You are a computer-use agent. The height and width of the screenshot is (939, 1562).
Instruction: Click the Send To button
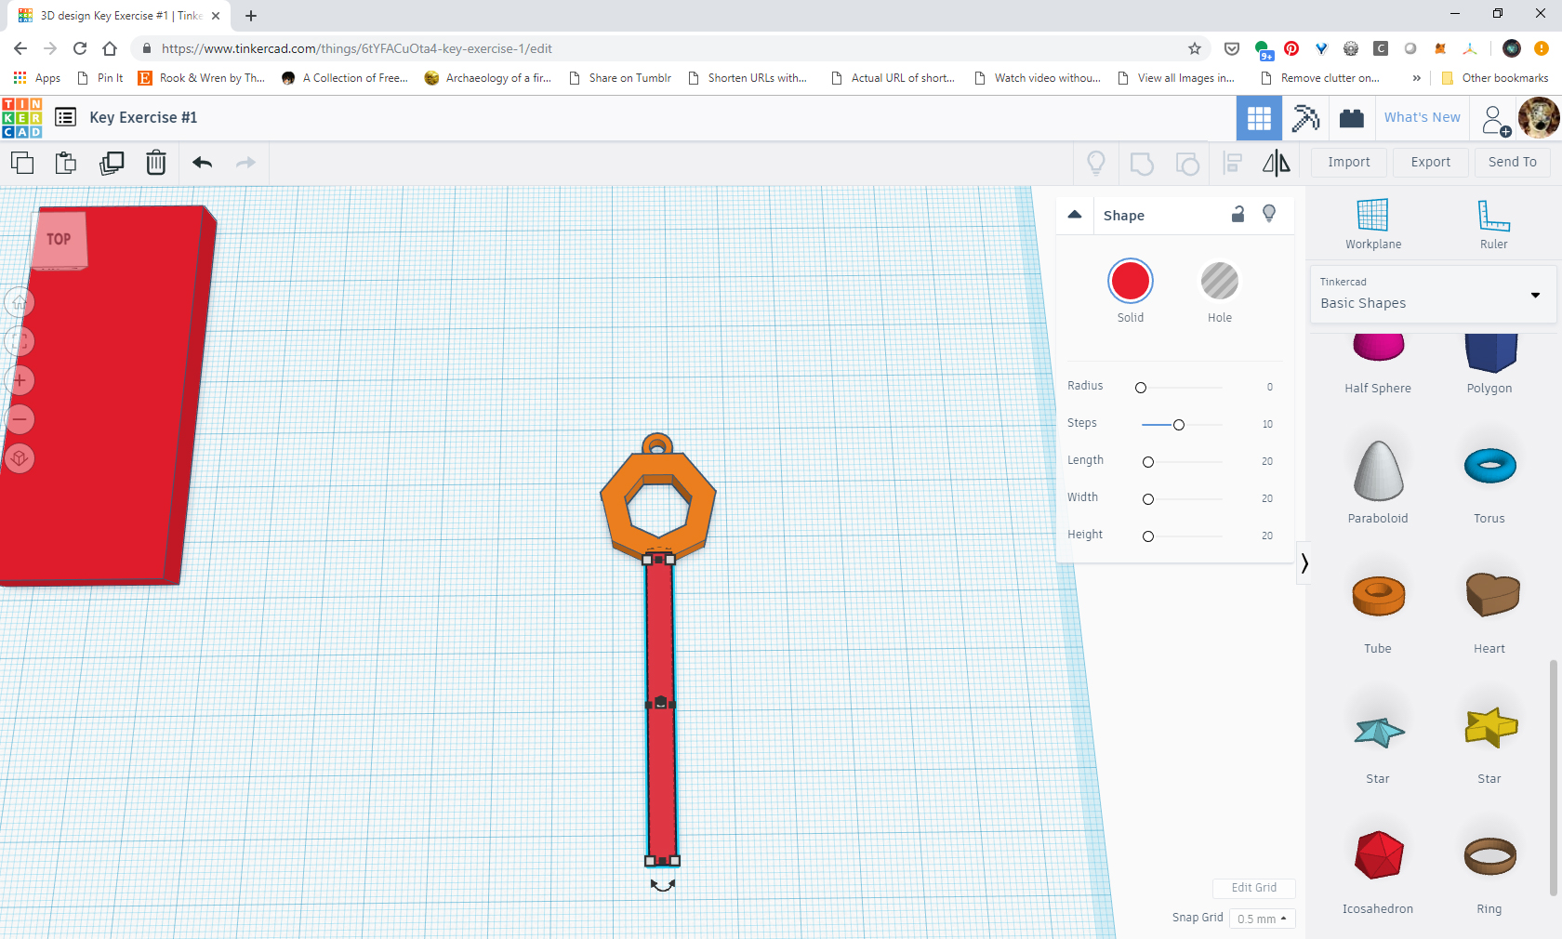click(1513, 162)
